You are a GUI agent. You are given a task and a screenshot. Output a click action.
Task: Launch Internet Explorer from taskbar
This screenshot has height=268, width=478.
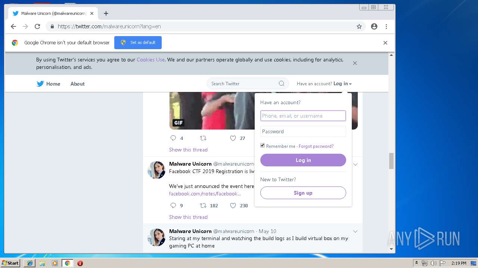[30, 263]
